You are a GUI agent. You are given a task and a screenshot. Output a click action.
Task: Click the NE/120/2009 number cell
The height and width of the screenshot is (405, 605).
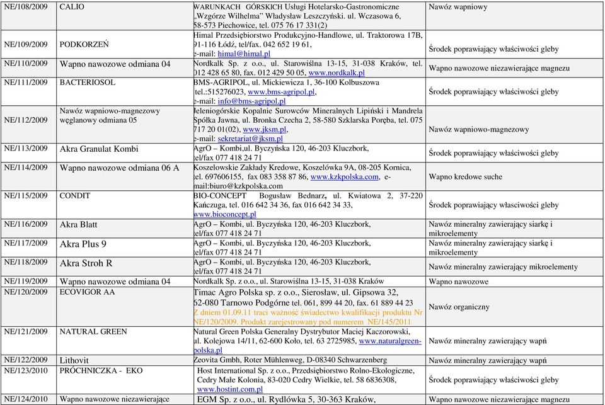click(x=29, y=307)
